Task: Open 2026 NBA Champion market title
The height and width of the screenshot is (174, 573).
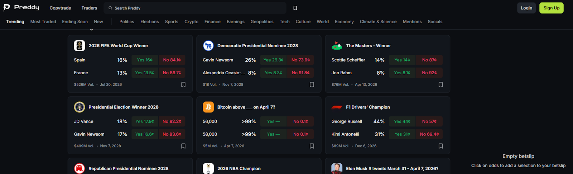Action: click(239, 169)
